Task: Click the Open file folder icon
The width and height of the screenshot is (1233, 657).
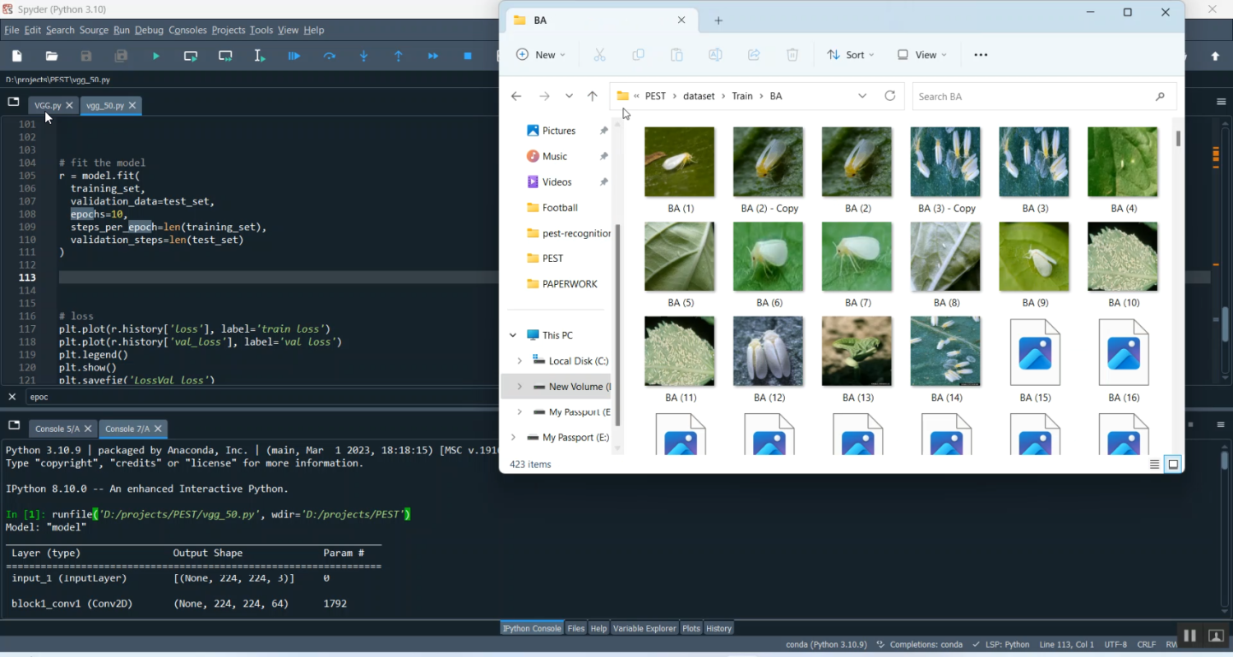Action: point(52,56)
